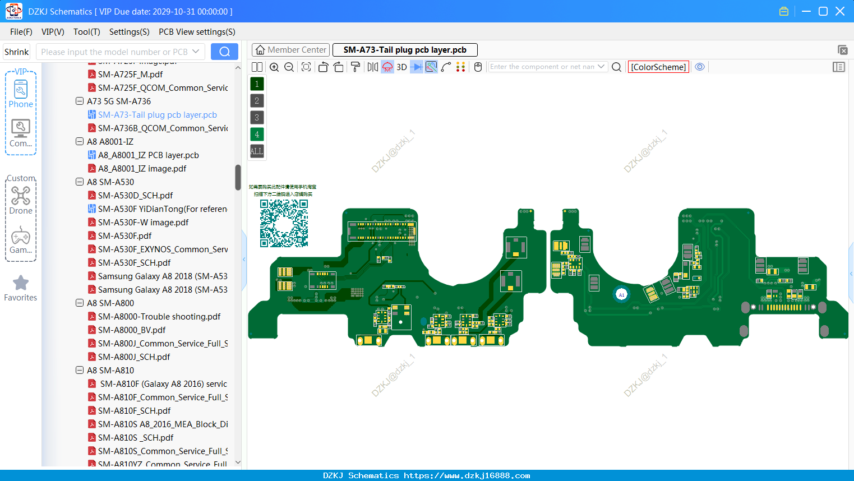
Task: Click the file tree scroll up arrow
Action: 238,67
